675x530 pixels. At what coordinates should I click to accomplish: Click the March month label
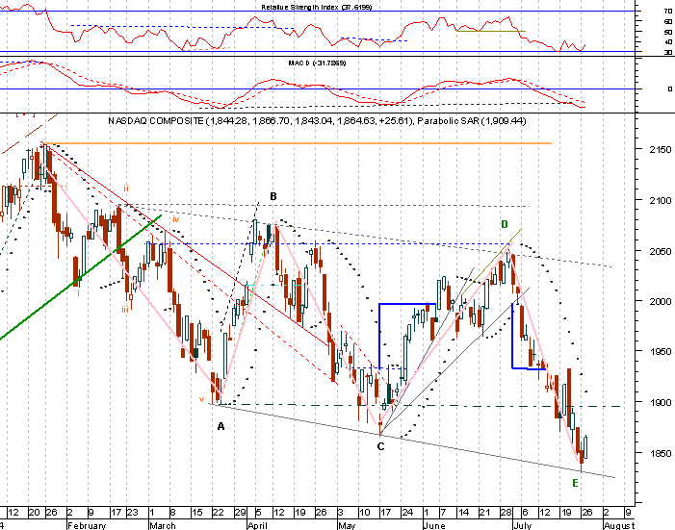163,526
